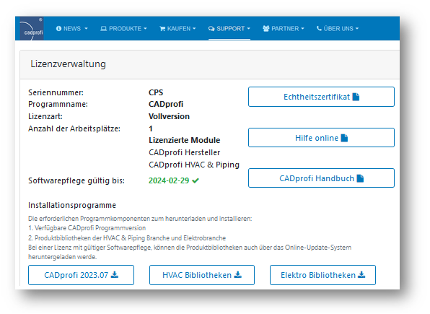
Task: Click the CADprofi HVAC & Piping module line
Action: click(194, 165)
